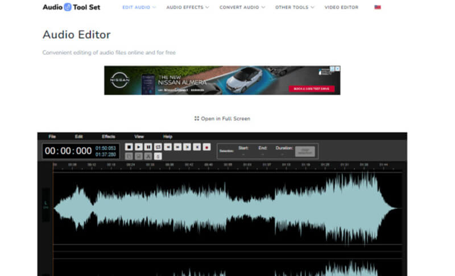This screenshot has height=276, width=455.
Task: Click the fast-forward button
Action: [177, 147]
